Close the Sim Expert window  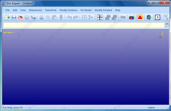[x=164, y=3]
